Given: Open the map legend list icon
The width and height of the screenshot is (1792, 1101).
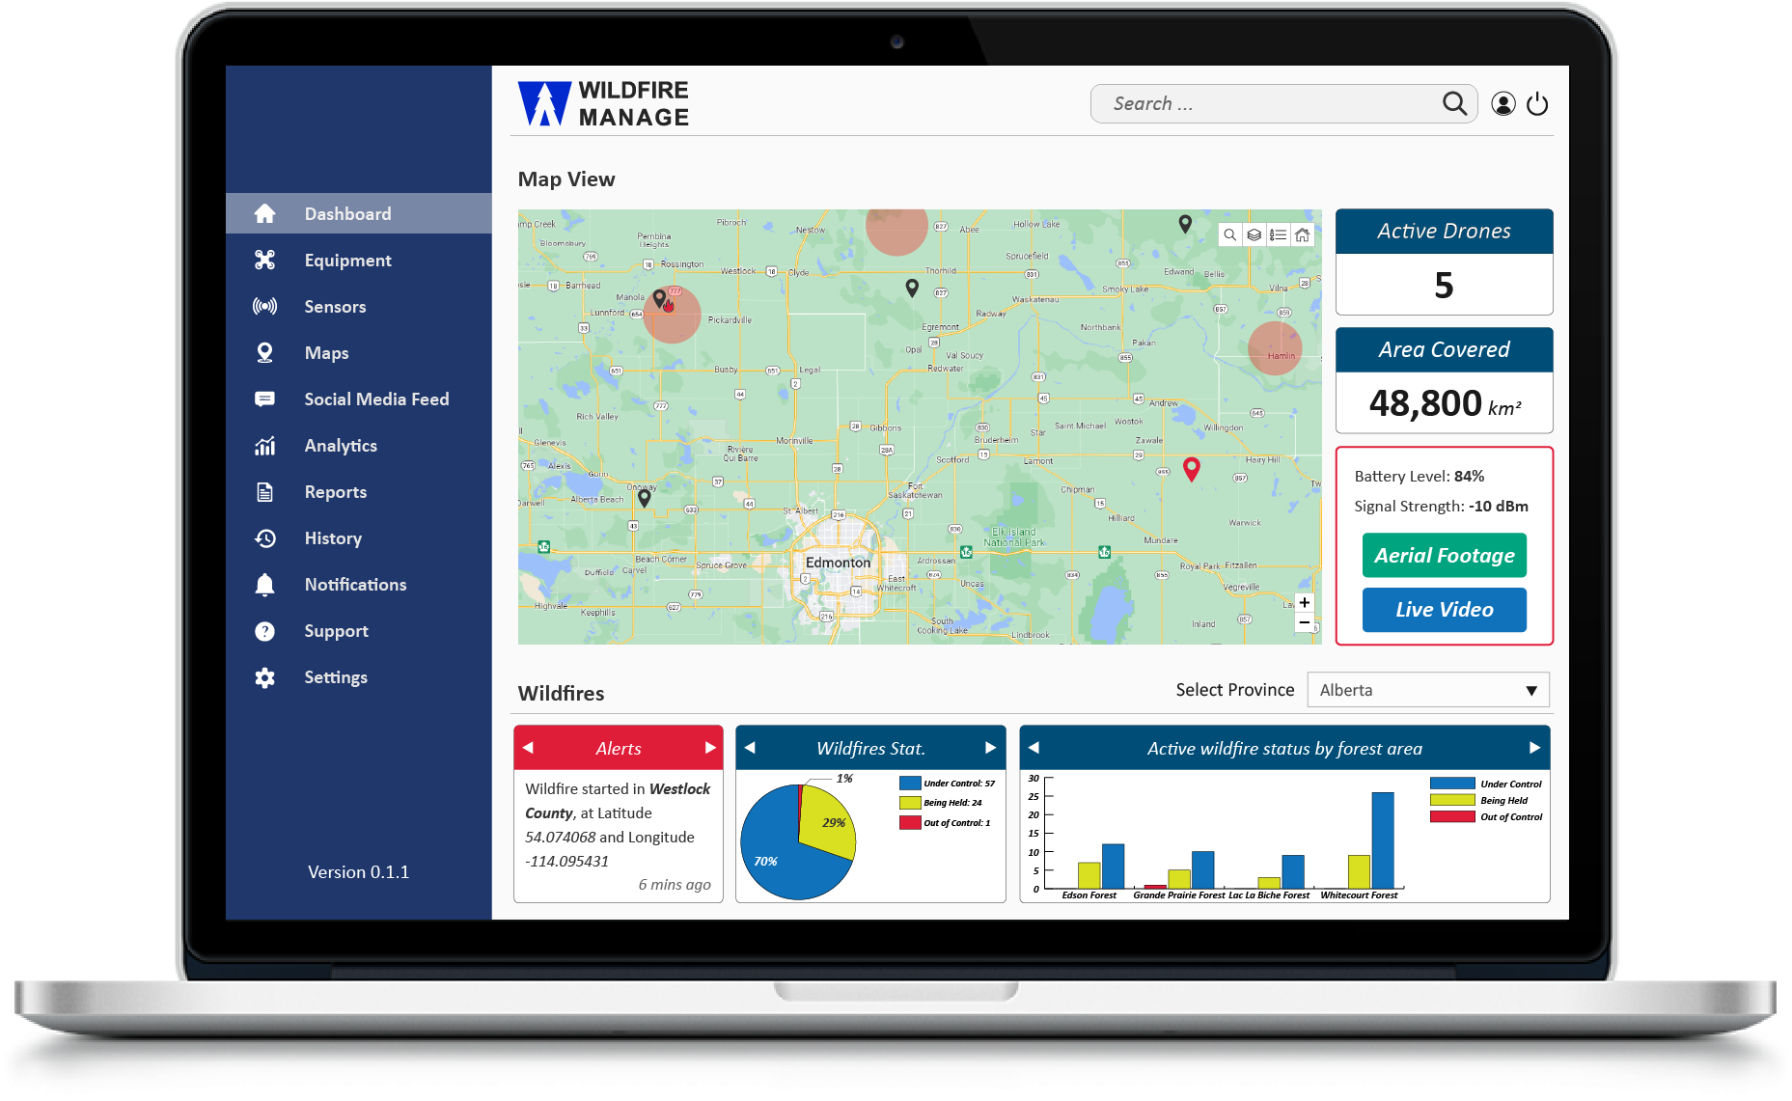Looking at the screenshot, I should click(x=1277, y=234).
